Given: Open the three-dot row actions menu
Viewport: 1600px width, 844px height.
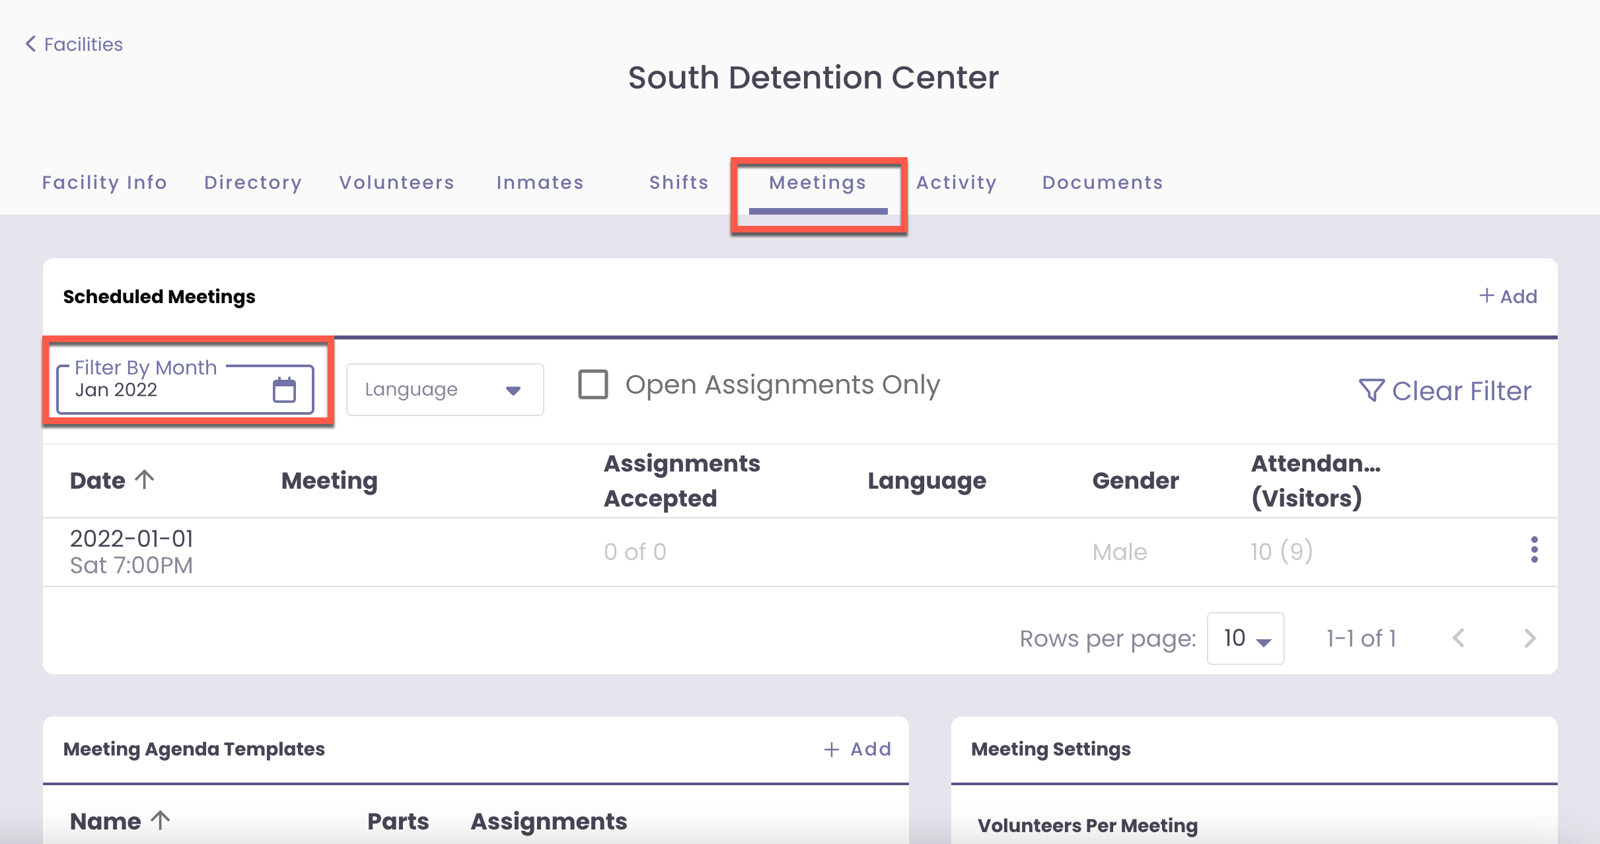Looking at the screenshot, I should (x=1534, y=550).
